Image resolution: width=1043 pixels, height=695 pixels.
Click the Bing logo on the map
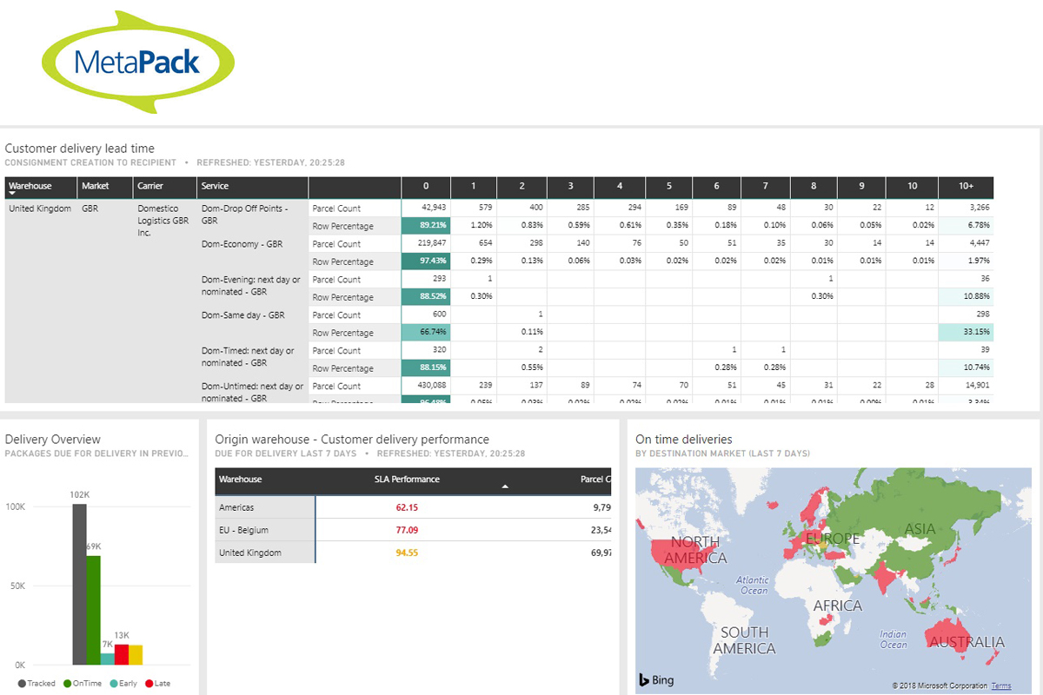656,679
